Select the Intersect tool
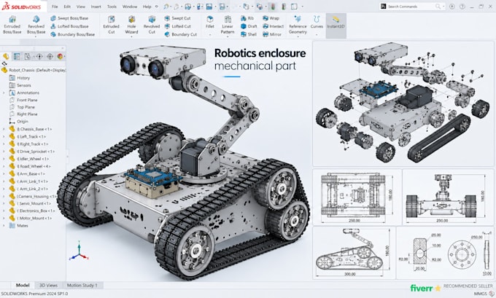This screenshot has height=298, width=496. coord(273,26)
